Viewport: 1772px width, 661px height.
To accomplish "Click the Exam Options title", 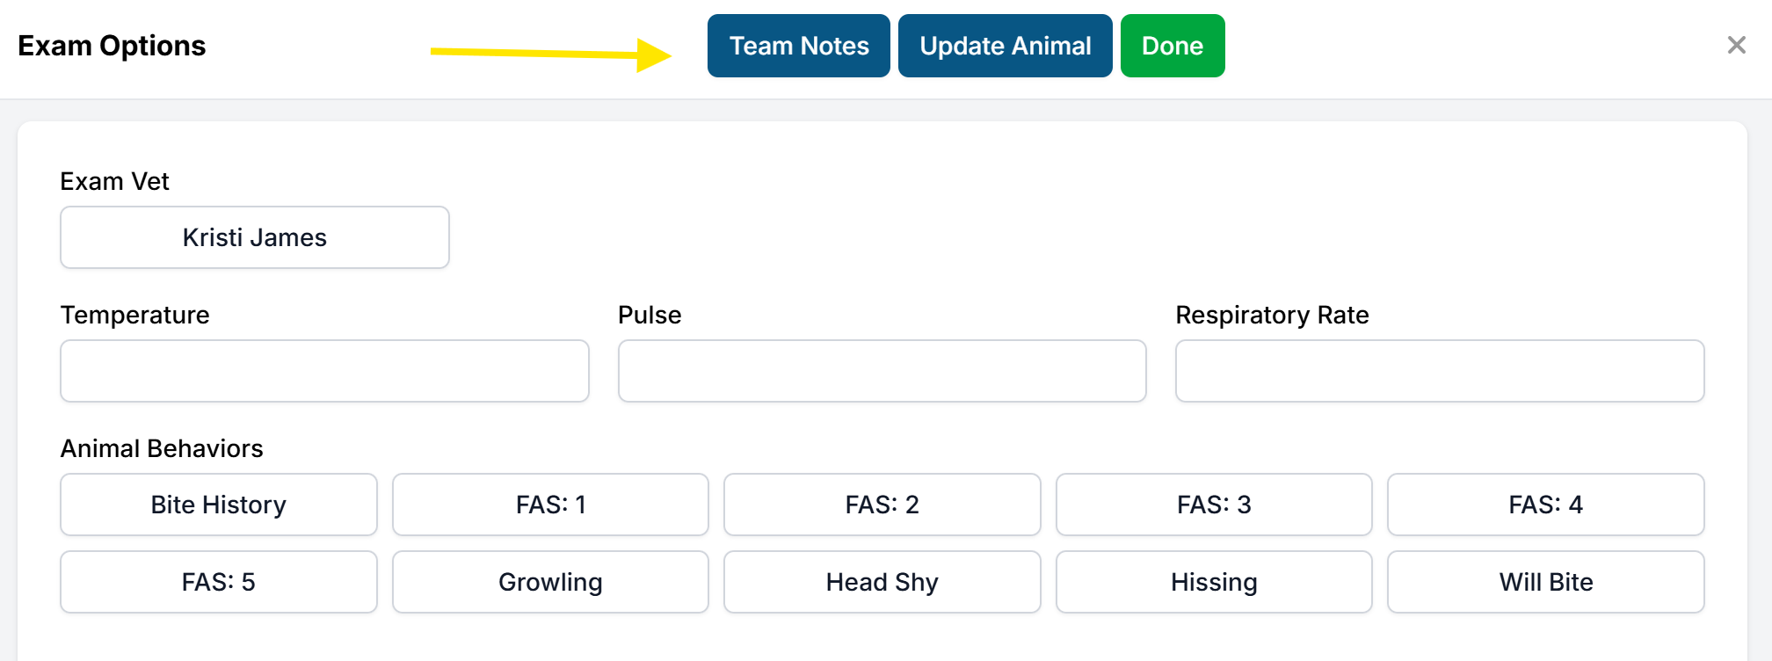I will point(112,46).
